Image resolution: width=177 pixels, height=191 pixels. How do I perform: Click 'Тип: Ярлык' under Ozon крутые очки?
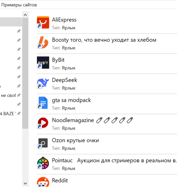pos(64,148)
